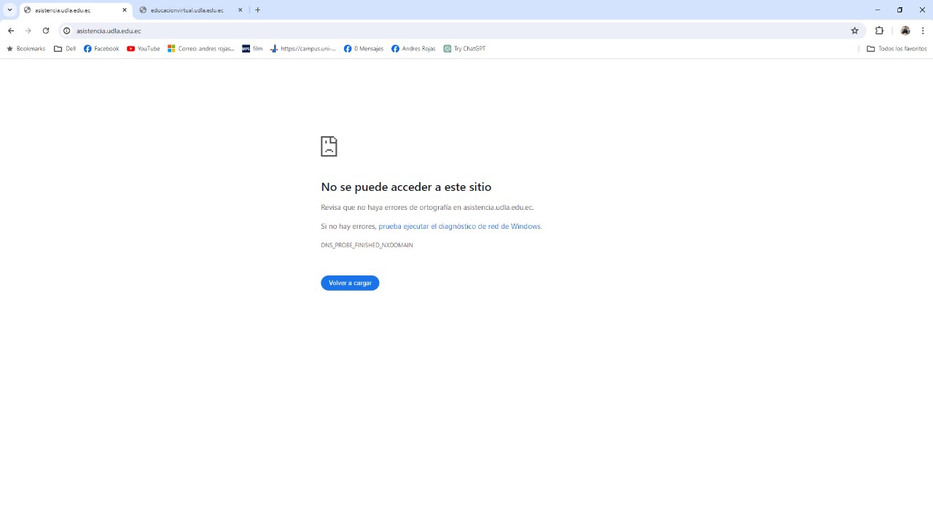
Task: Open the Try ChatGPT bookmark
Action: [464, 49]
